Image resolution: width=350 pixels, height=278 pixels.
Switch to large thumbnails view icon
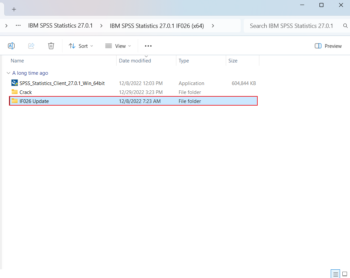345,274
